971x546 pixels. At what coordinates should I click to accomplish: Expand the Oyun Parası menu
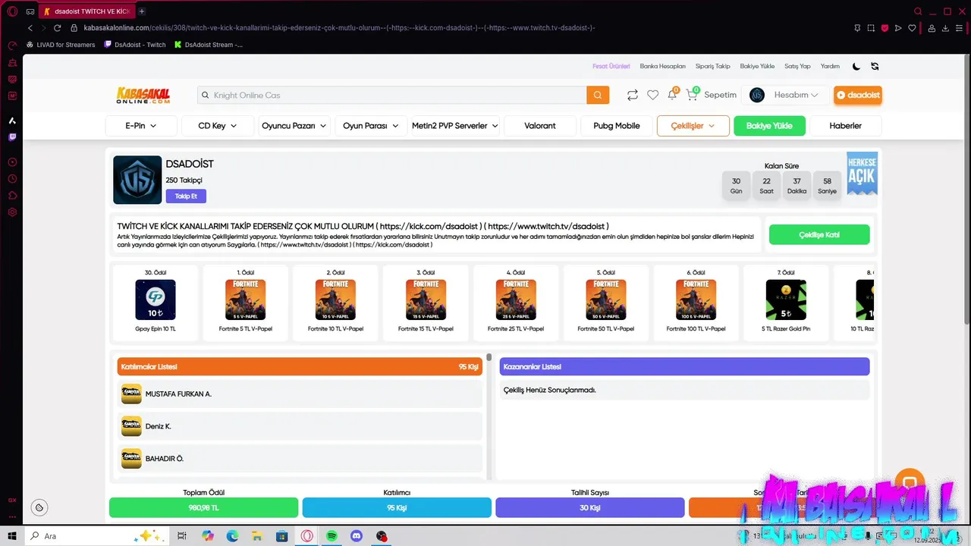pyautogui.click(x=370, y=126)
